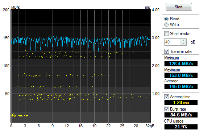
Task: Click the Average value 145.0 MB/s
Action: click(x=181, y=87)
